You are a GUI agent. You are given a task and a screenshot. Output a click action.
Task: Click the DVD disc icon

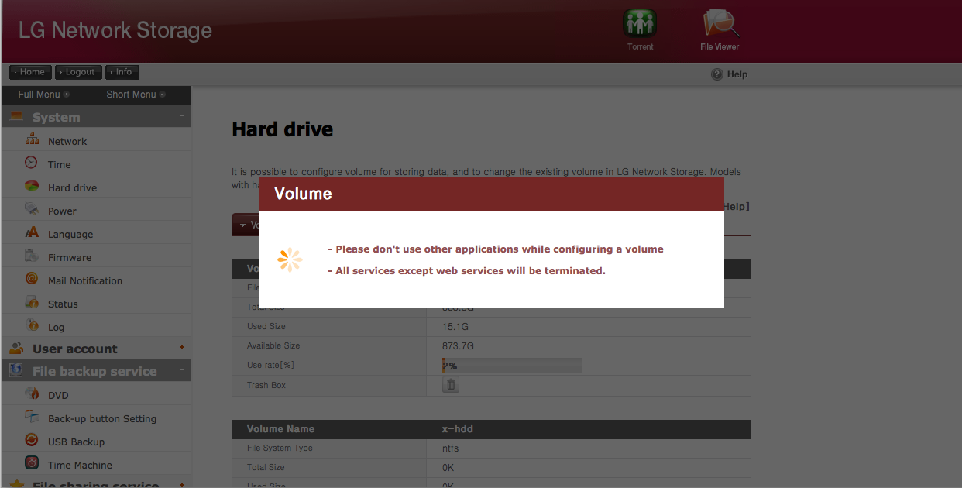click(32, 394)
